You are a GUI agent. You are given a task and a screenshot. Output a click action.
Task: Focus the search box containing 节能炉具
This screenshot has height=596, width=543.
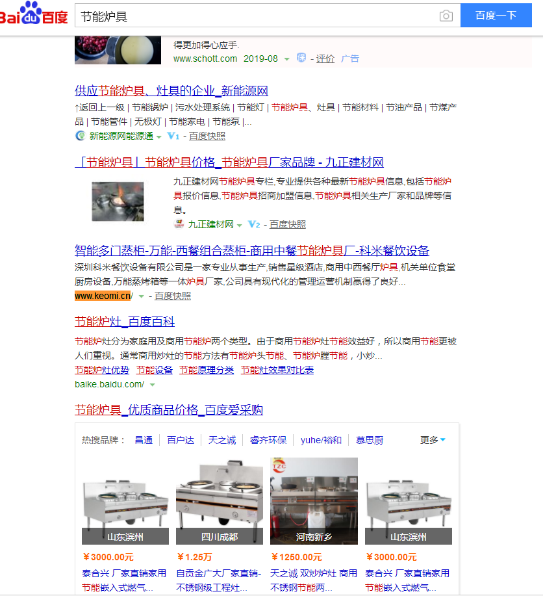pos(268,16)
